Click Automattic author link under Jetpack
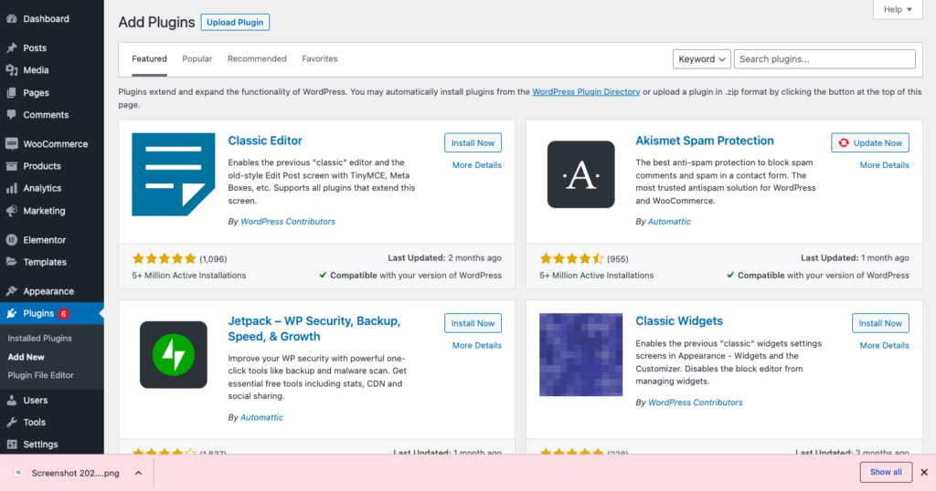The width and height of the screenshot is (936, 491). point(261,417)
